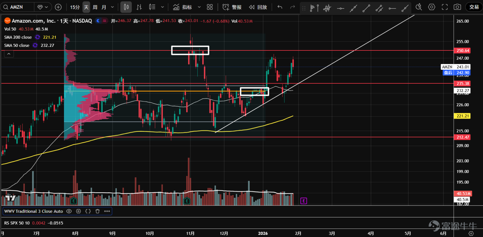Open the quick search lightning magnifier icon

click(419, 7)
